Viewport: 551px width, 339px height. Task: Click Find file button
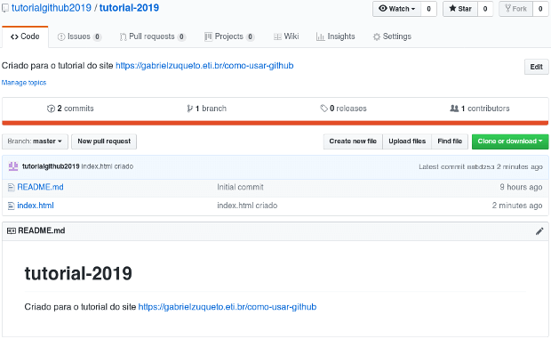coord(450,141)
